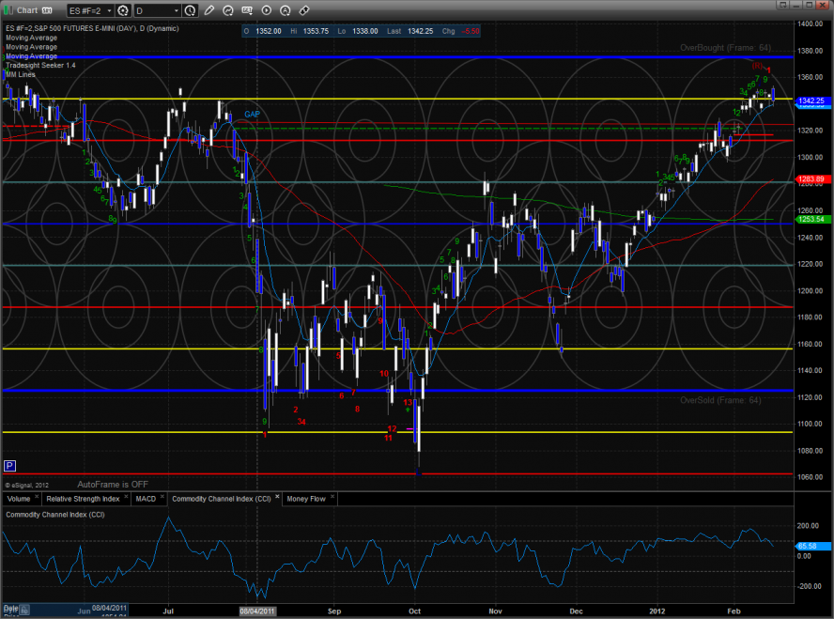The image size is (834, 619).
Task: Click the Feb label on the time axis
Action: (x=734, y=611)
